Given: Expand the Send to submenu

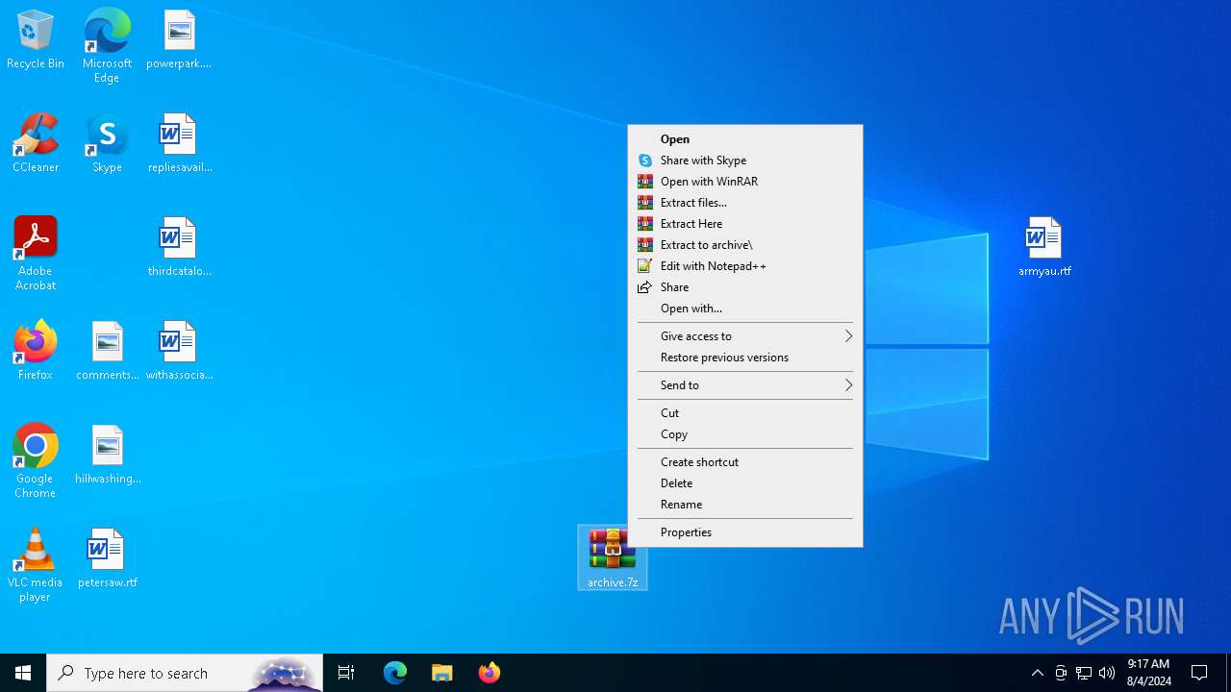Looking at the screenshot, I should coord(745,385).
